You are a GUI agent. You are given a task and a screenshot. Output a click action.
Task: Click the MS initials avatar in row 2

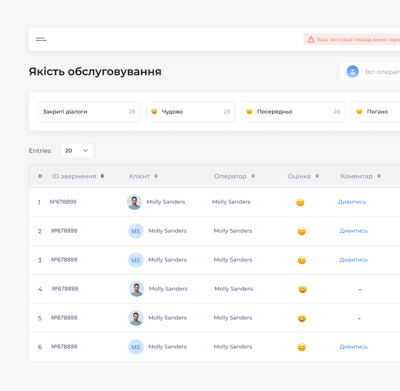[136, 231]
